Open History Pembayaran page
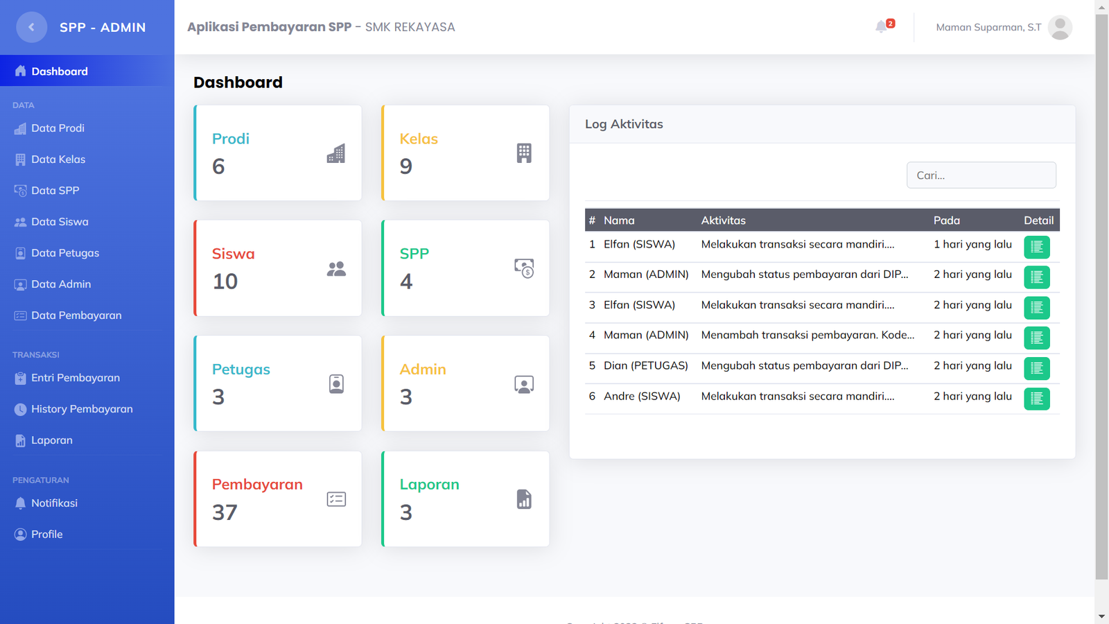The image size is (1109, 624). point(82,409)
